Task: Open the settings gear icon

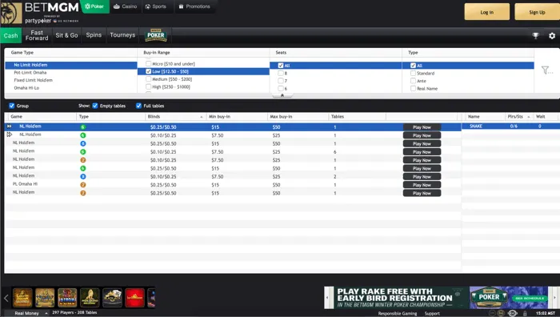Action: click(552, 36)
